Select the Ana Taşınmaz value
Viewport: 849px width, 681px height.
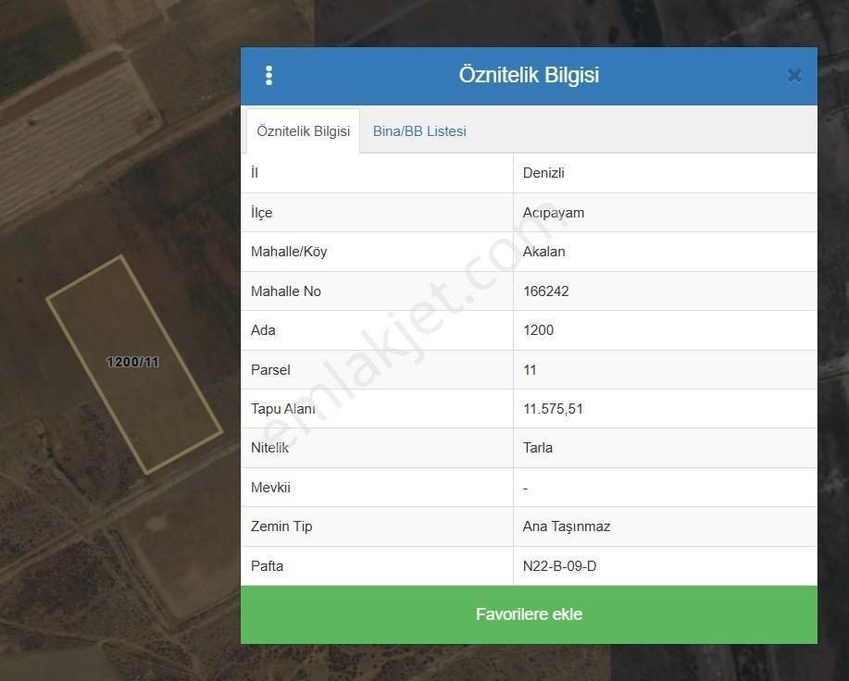coord(567,526)
